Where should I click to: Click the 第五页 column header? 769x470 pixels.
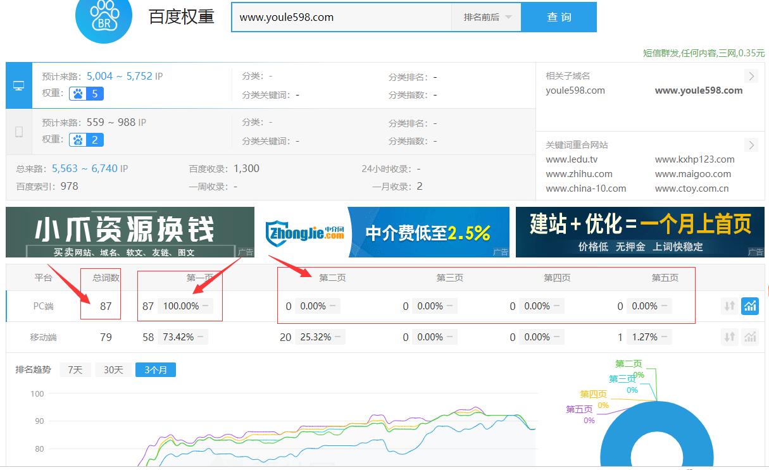coord(665,278)
